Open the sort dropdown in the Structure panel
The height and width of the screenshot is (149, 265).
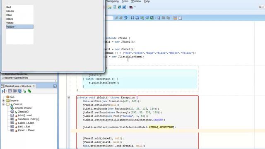click(4, 91)
